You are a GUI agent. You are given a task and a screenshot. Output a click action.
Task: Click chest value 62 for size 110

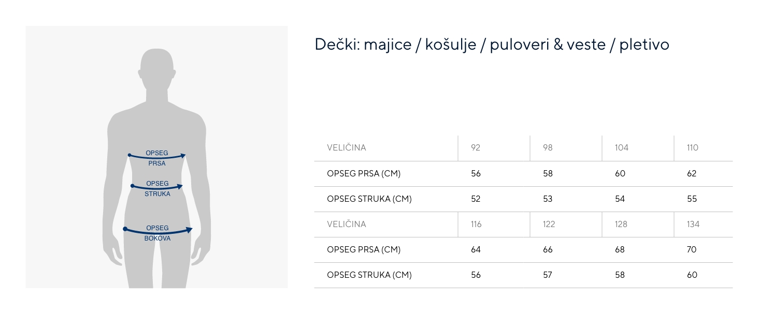[692, 174]
